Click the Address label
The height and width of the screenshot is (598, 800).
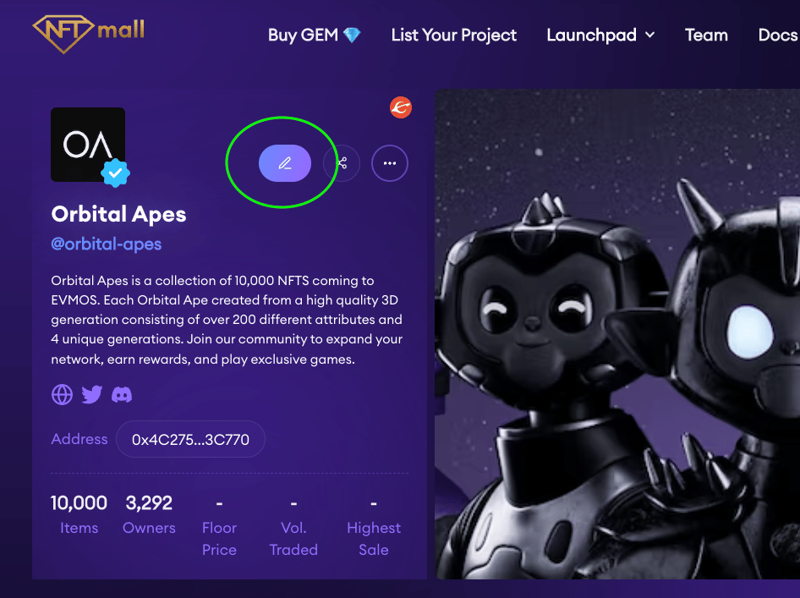pos(79,439)
